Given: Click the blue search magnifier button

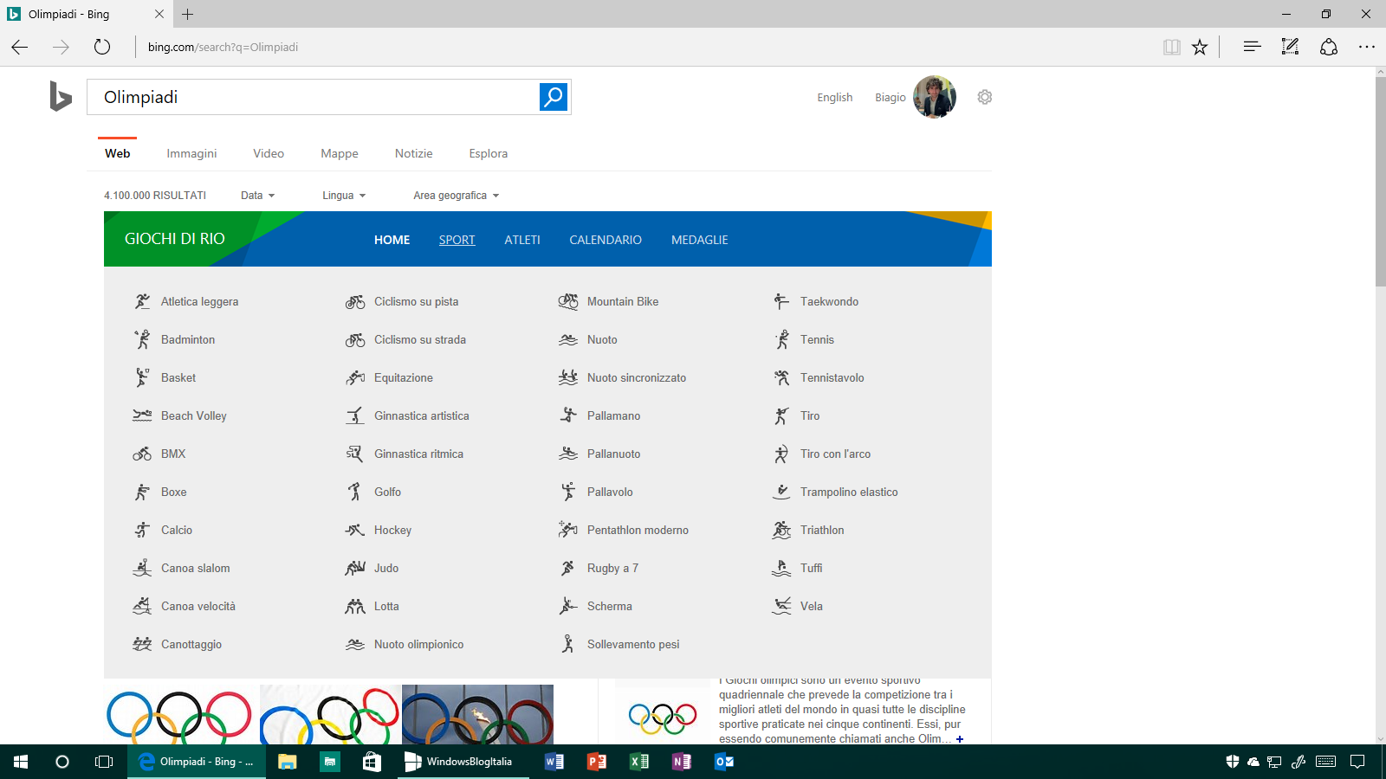Looking at the screenshot, I should click(x=554, y=97).
